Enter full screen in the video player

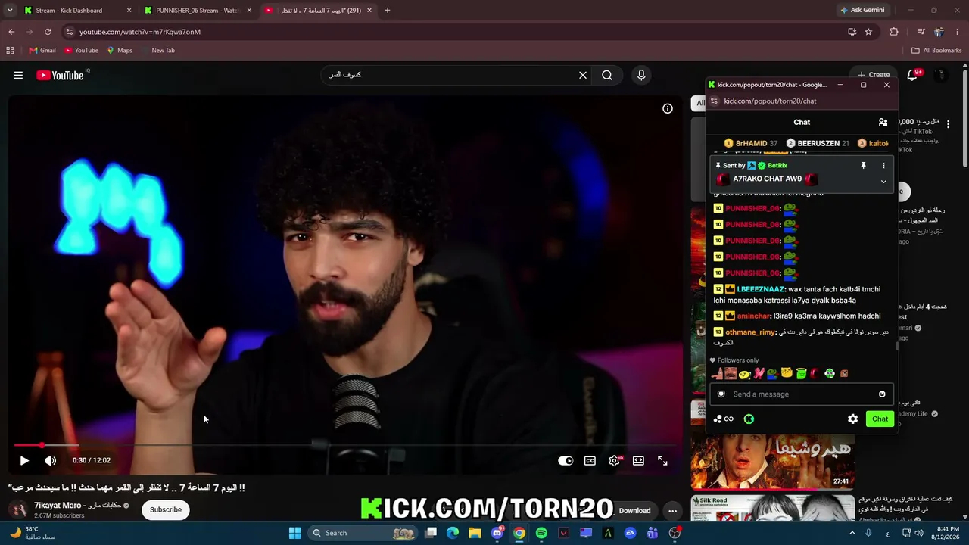click(662, 460)
